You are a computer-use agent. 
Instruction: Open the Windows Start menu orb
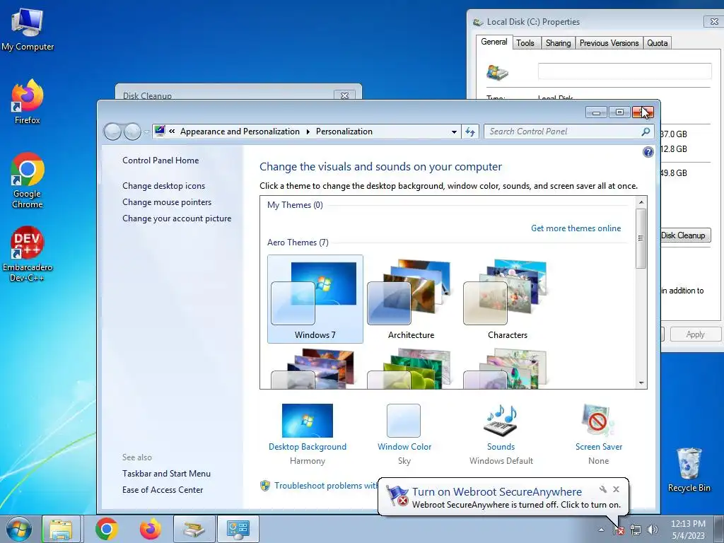click(19, 529)
